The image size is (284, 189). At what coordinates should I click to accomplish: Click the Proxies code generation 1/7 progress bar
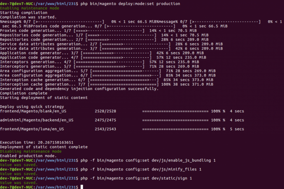[x=109, y=31]
